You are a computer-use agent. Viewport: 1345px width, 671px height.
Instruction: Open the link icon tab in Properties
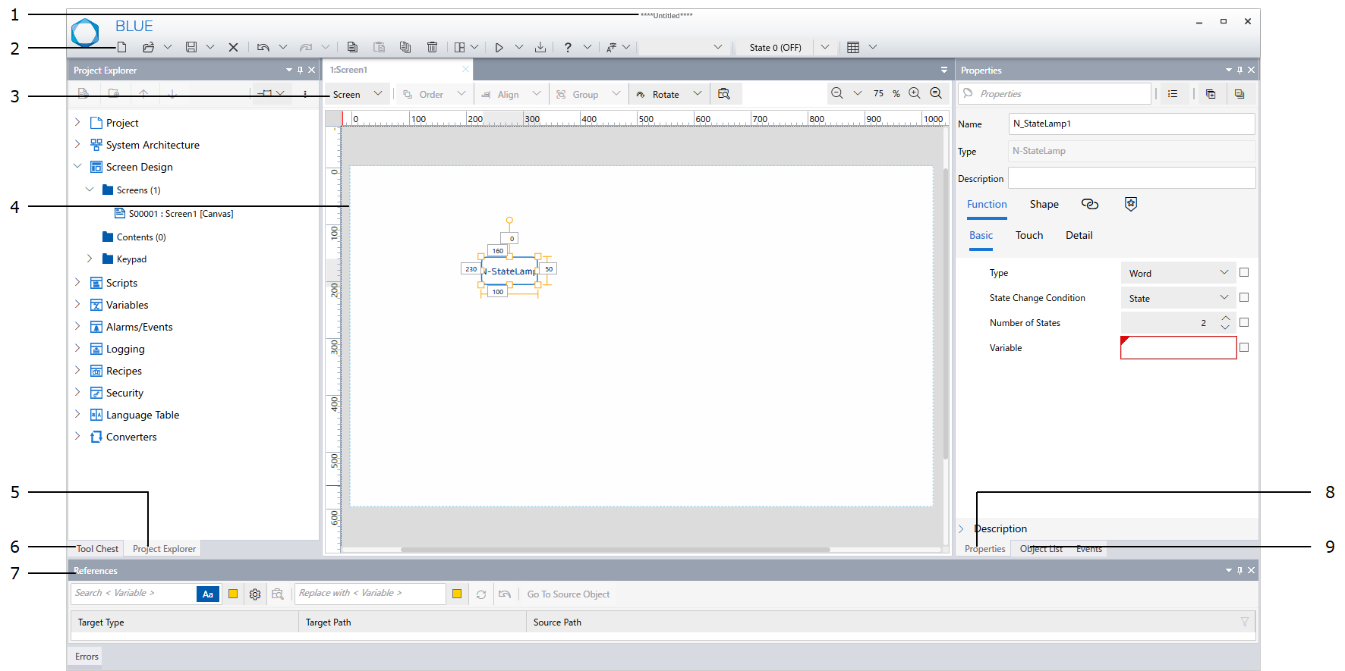[1089, 204]
